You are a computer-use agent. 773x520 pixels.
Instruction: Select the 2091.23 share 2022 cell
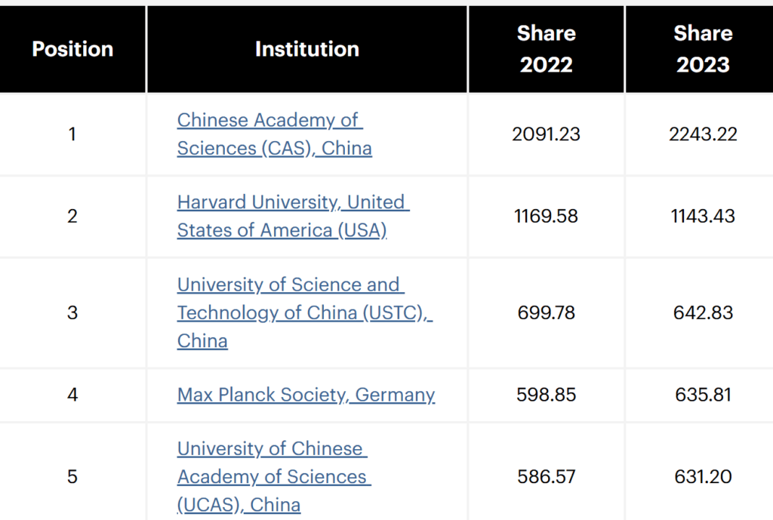coord(547,134)
